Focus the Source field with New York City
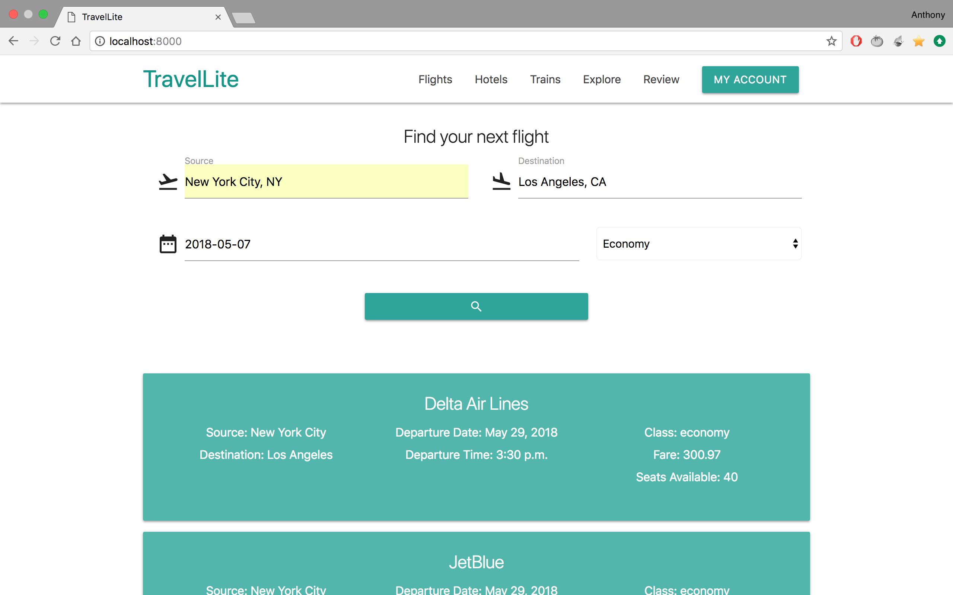The image size is (953, 595). pyautogui.click(x=326, y=182)
